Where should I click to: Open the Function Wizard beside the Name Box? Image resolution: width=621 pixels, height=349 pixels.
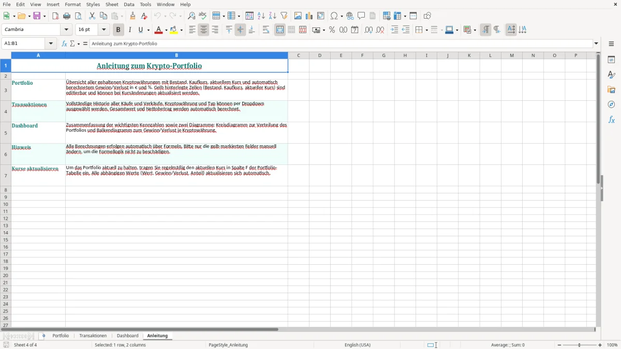click(64, 44)
